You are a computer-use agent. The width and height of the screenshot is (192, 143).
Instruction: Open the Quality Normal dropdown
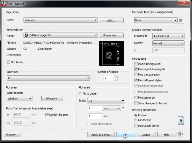pyautogui.click(x=168, y=43)
